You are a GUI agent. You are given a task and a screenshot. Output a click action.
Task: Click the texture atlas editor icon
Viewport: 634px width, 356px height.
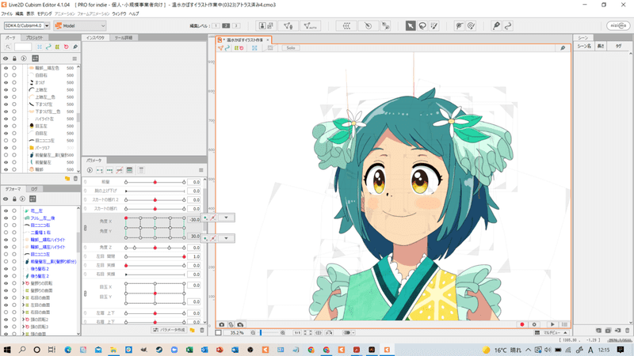[x=266, y=26]
